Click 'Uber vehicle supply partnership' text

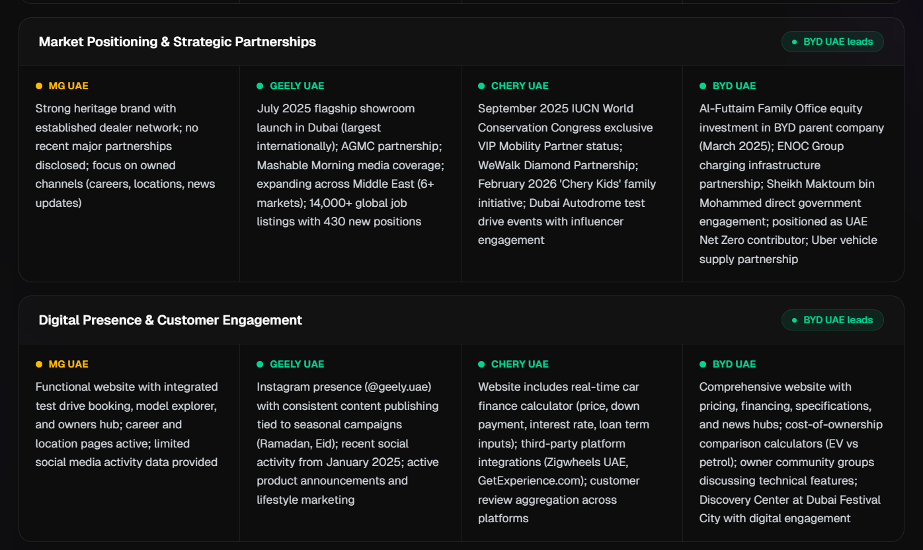point(788,250)
